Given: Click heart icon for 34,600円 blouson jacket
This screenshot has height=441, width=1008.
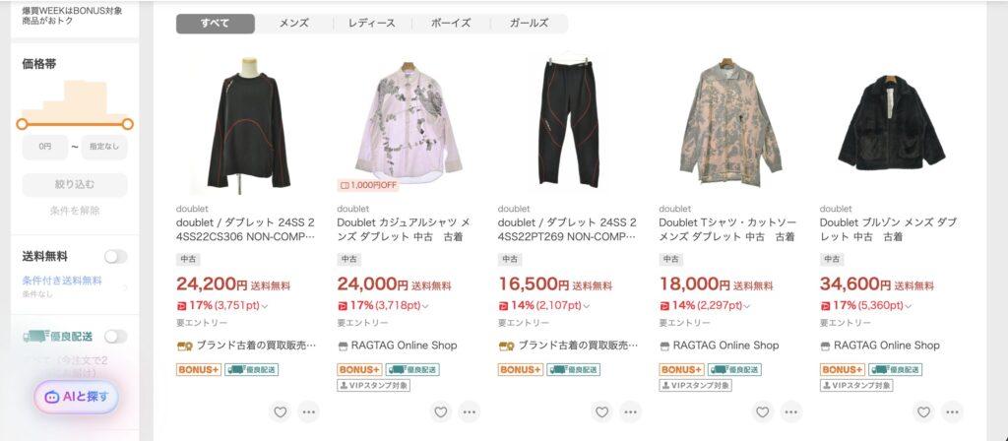Looking at the screenshot, I should coord(923,412).
